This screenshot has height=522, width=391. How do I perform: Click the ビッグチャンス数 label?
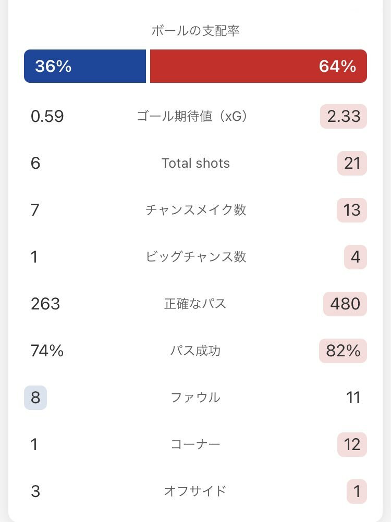point(195,257)
